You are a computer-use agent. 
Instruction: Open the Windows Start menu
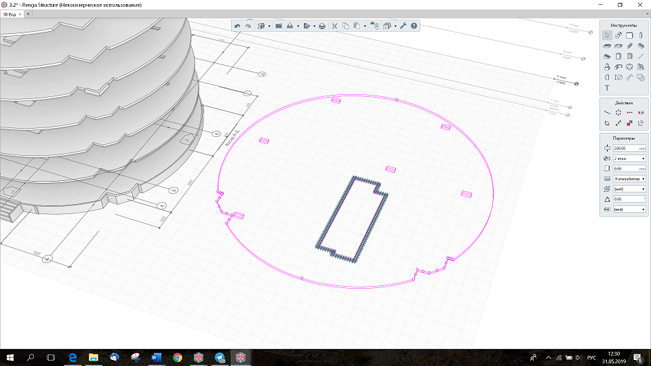[10, 357]
